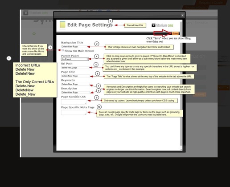Screen dimensions: 230x187
Task: Click the Page Title input field
Action: coord(75,76)
